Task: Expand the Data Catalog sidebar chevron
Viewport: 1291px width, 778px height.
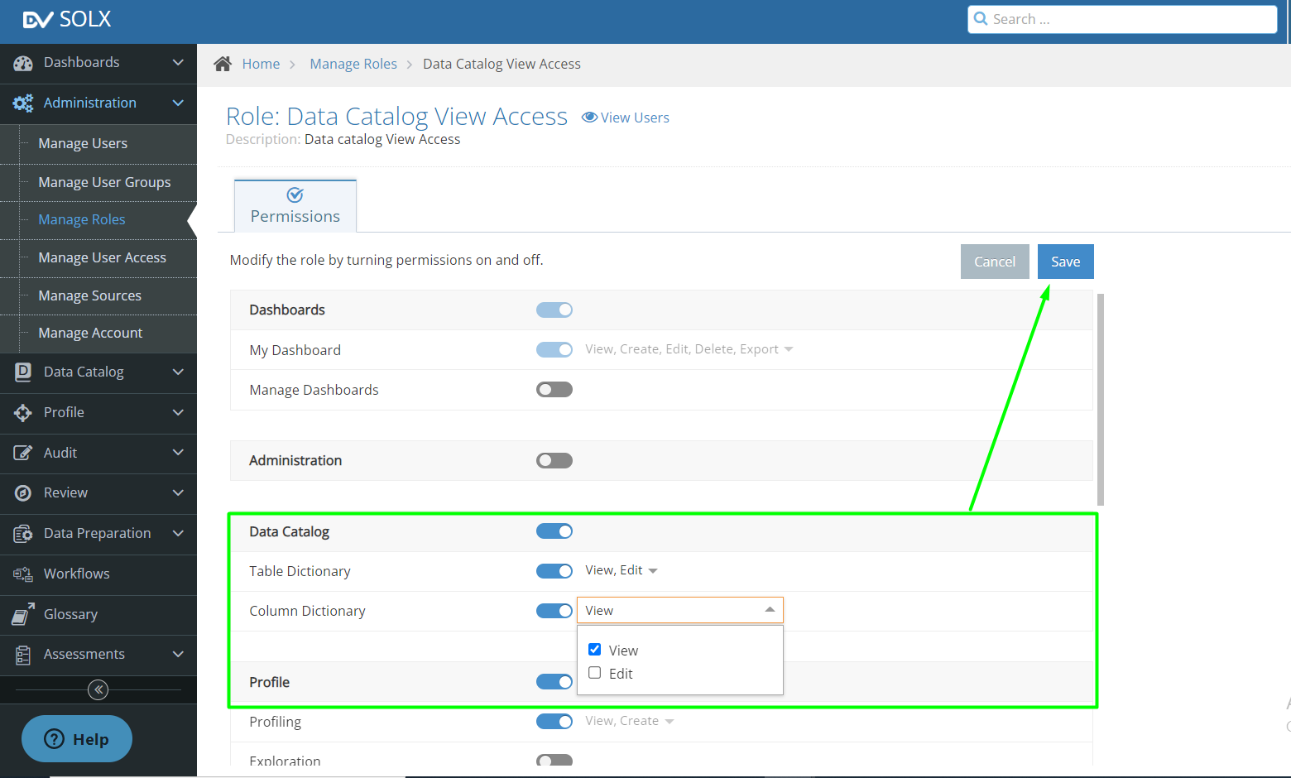Action: pyautogui.click(x=178, y=372)
